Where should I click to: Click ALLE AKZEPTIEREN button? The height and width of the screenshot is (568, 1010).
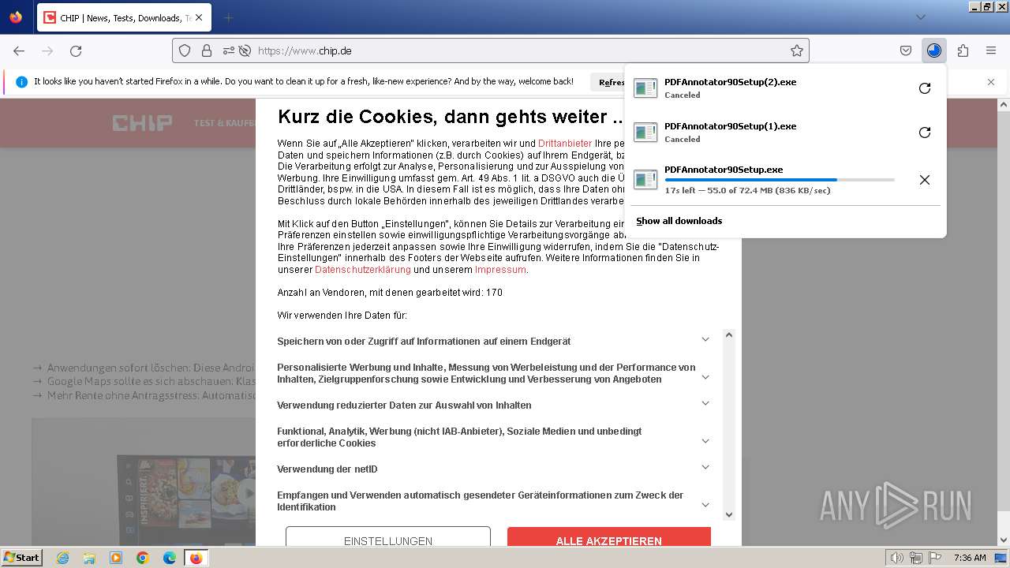point(609,537)
